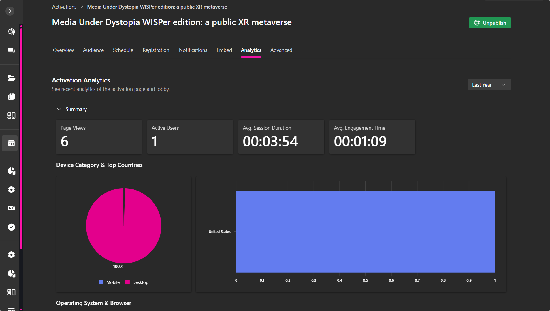Go to the Embed tab
550x311 pixels.
click(224, 50)
